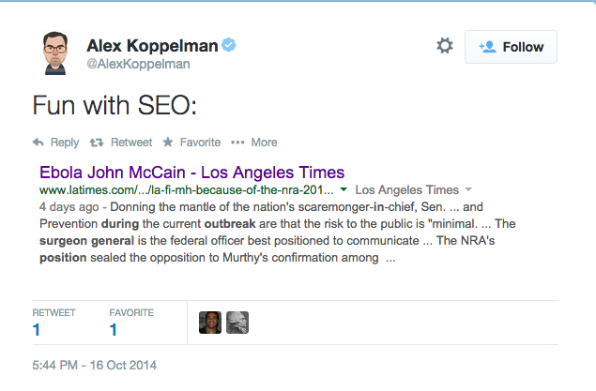Open the Ebola John McCain headline link

[191, 173]
